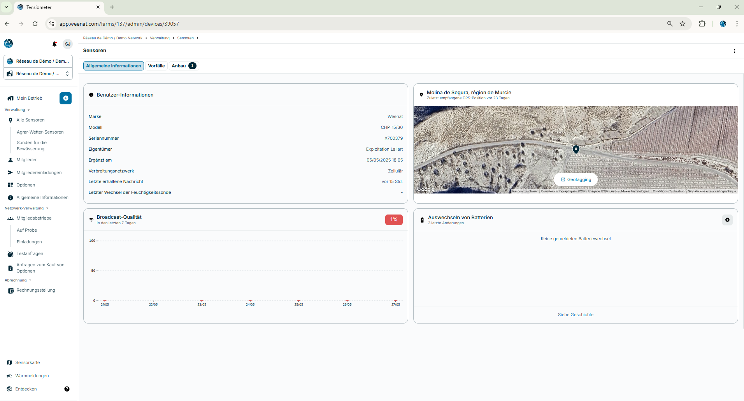Select Einladungen submenu
This screenshot has height=401, width=744.
pos(29,242)
